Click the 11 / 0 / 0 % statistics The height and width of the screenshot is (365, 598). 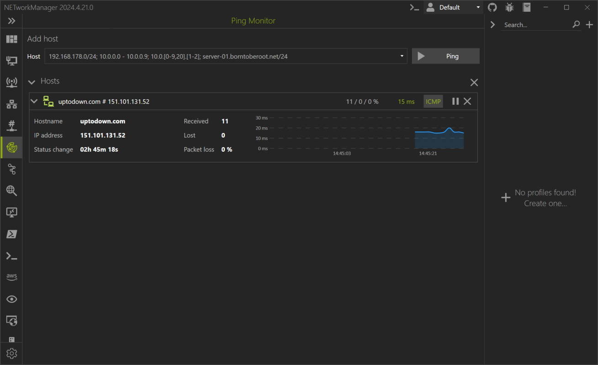[x=362, y=101]
